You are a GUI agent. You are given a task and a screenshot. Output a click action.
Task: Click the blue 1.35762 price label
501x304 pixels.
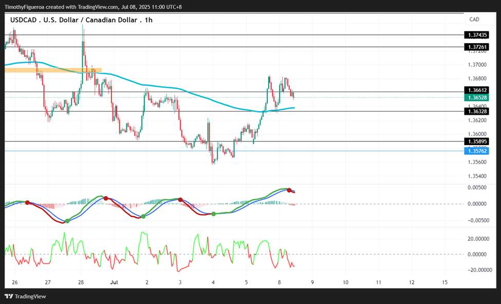[477, 151]
